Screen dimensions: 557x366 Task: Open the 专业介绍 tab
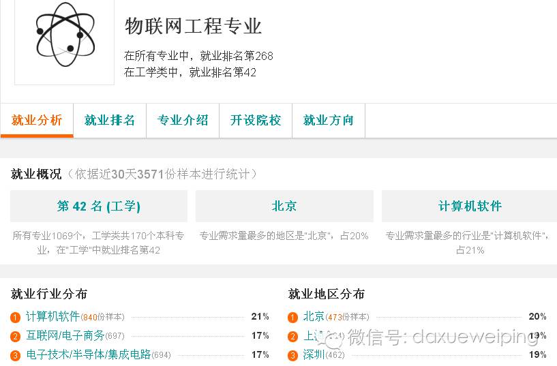coord(183,121)
